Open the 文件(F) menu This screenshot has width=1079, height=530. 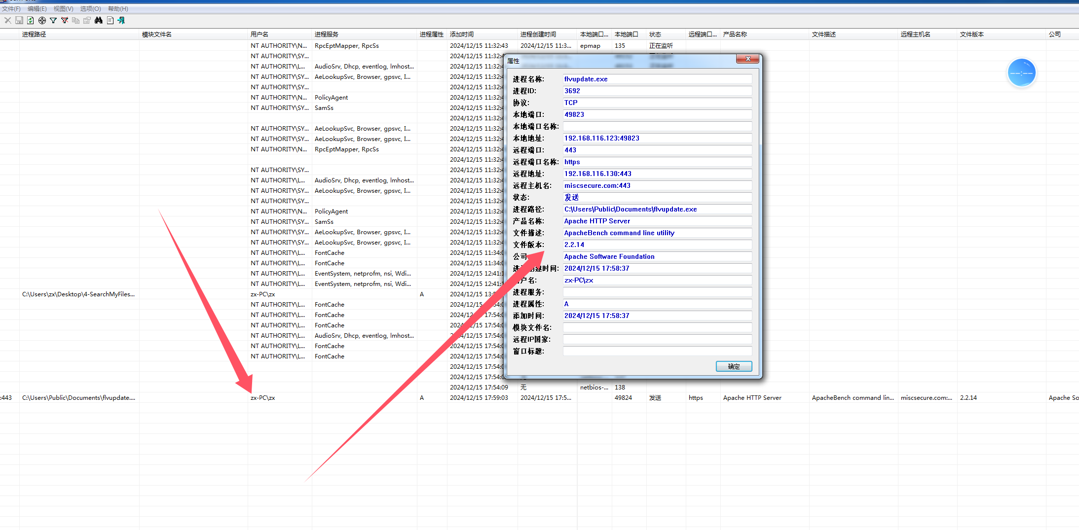[11, 9]
